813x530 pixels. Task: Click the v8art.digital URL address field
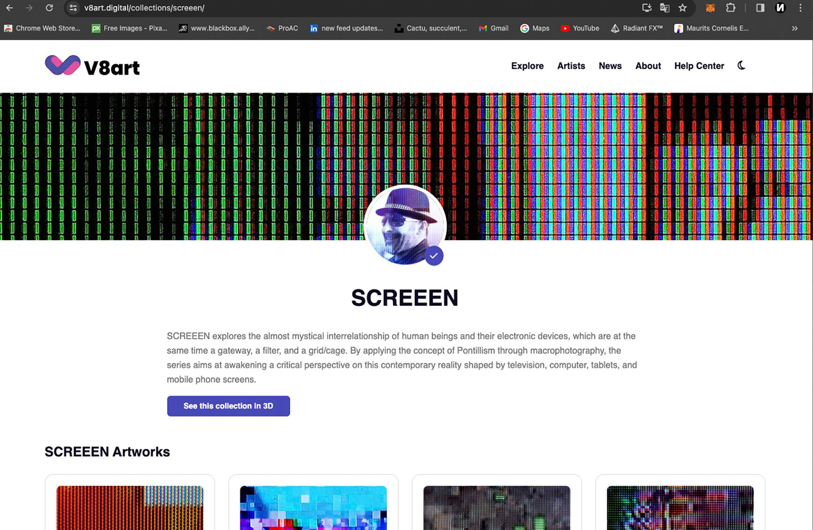tap(144, 8)
